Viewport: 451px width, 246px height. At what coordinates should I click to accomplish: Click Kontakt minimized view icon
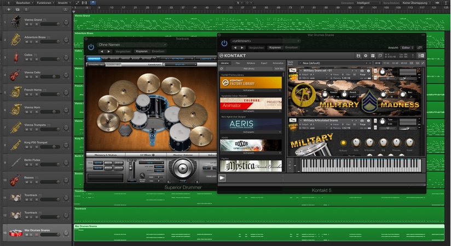(380, 55)
